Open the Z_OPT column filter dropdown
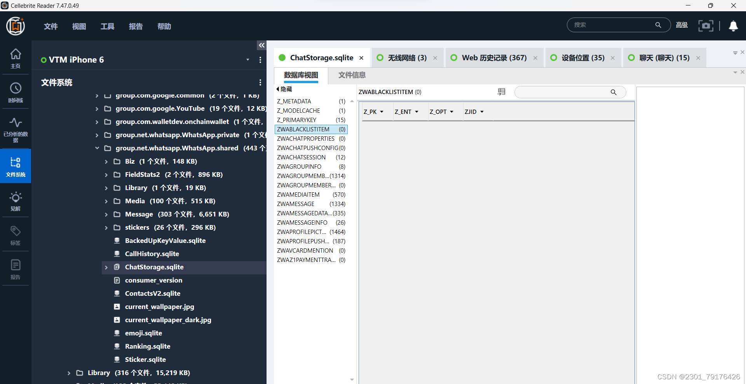 click(x=451, y=112)
